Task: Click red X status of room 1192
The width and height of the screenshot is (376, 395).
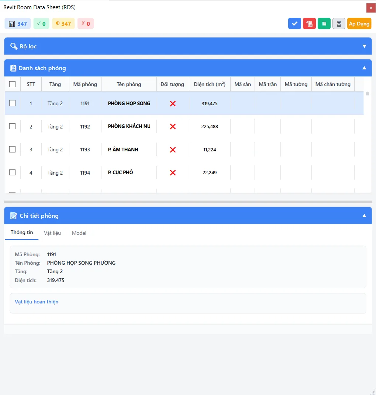Action: 173,127
